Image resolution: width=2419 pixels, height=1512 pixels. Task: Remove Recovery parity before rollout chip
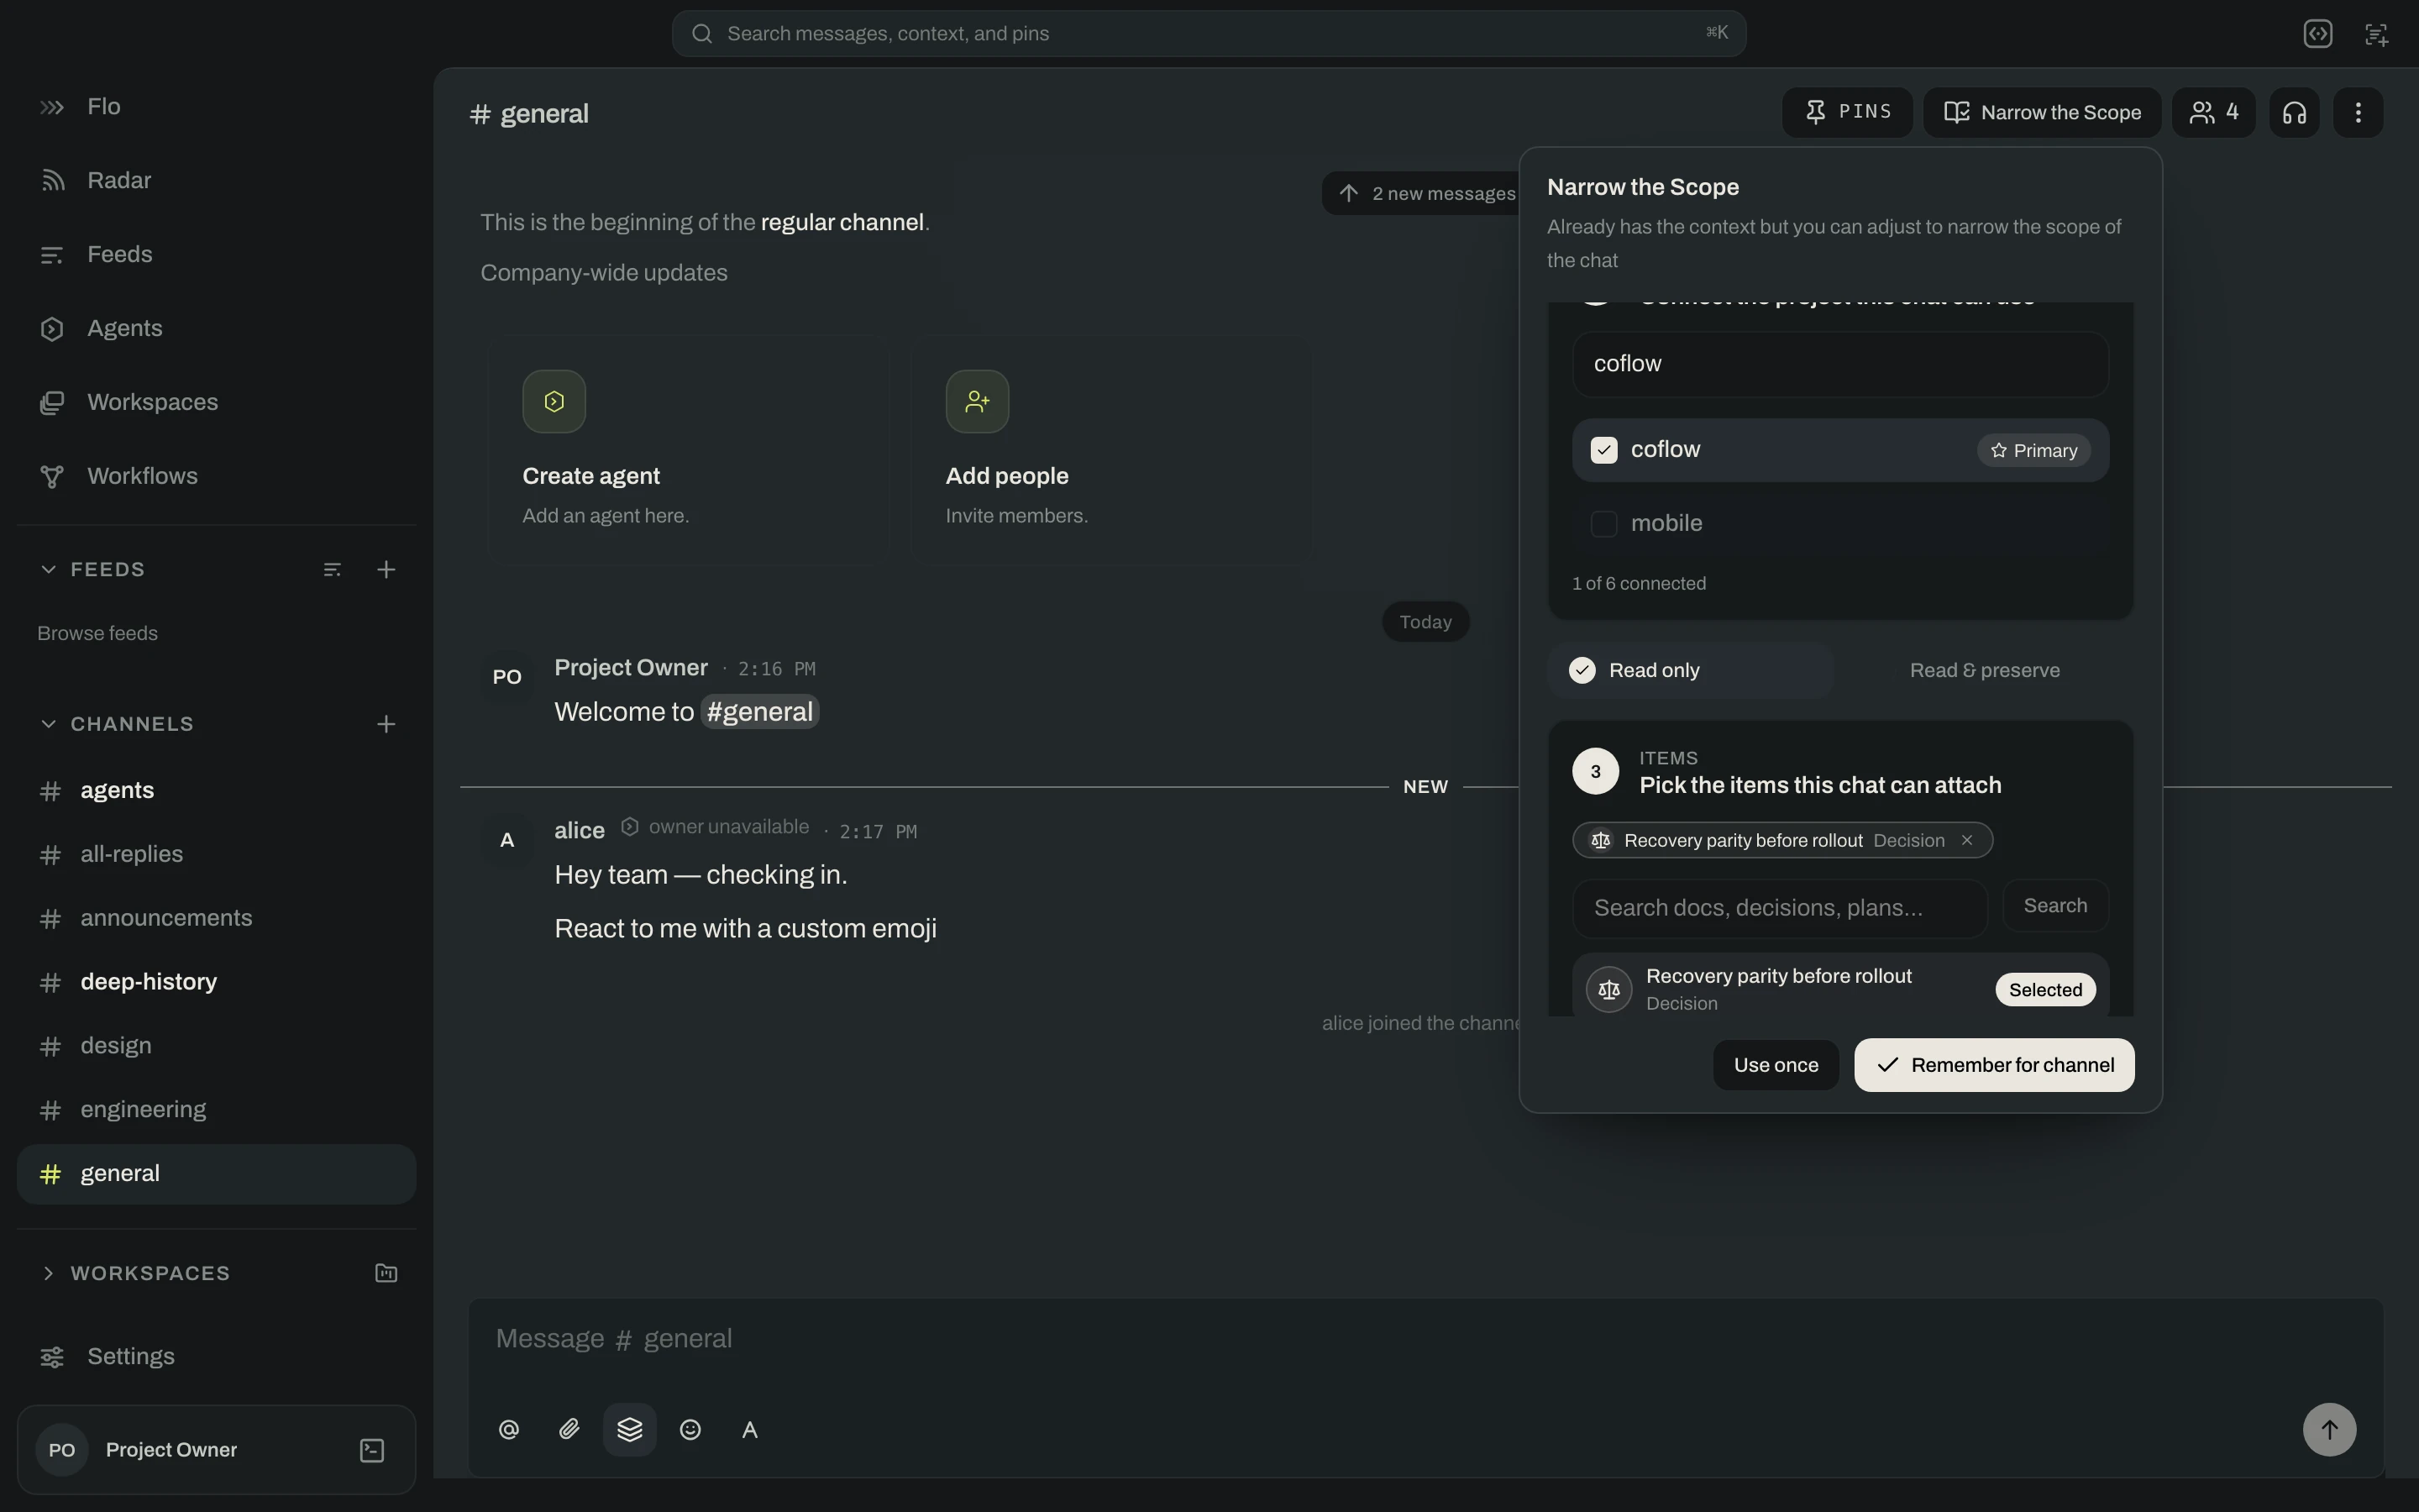tap(1966, 840)
